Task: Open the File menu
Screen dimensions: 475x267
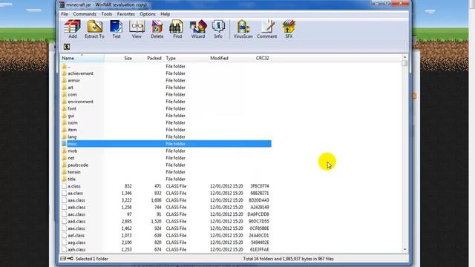Action: [65, 14]
